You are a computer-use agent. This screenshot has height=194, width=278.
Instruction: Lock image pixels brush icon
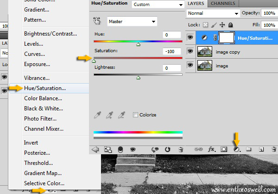(x=214, y=25)
